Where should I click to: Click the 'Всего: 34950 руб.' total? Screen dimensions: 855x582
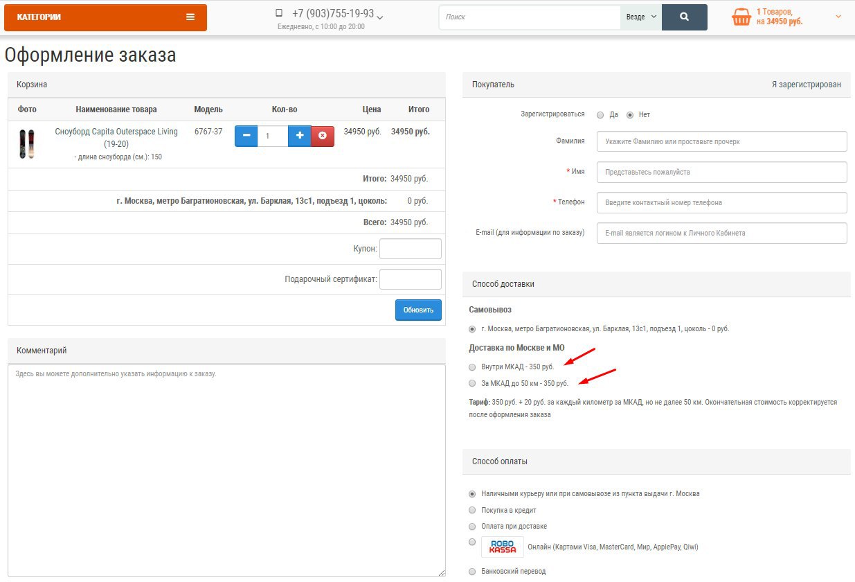(396, 222)
